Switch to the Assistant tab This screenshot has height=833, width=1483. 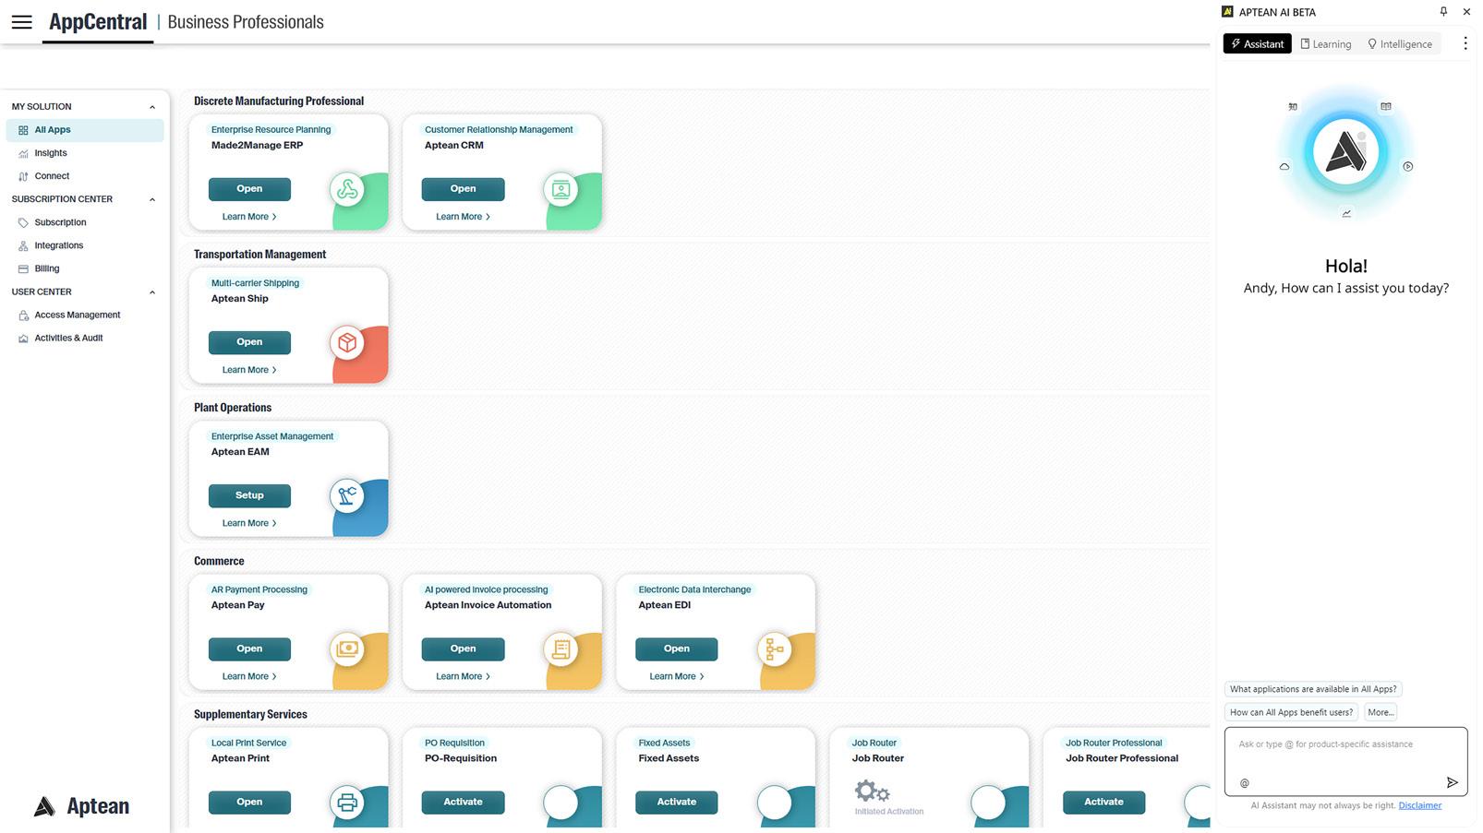[1257, 44]
